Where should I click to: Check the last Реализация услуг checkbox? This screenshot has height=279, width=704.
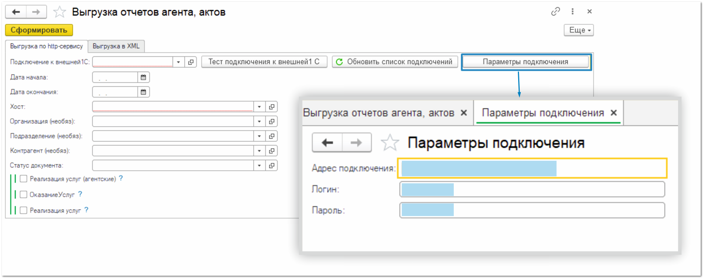pyautogui.click(x=23, y=210)
